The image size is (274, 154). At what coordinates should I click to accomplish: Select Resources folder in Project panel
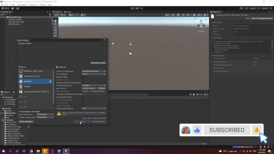click(11, 113)
